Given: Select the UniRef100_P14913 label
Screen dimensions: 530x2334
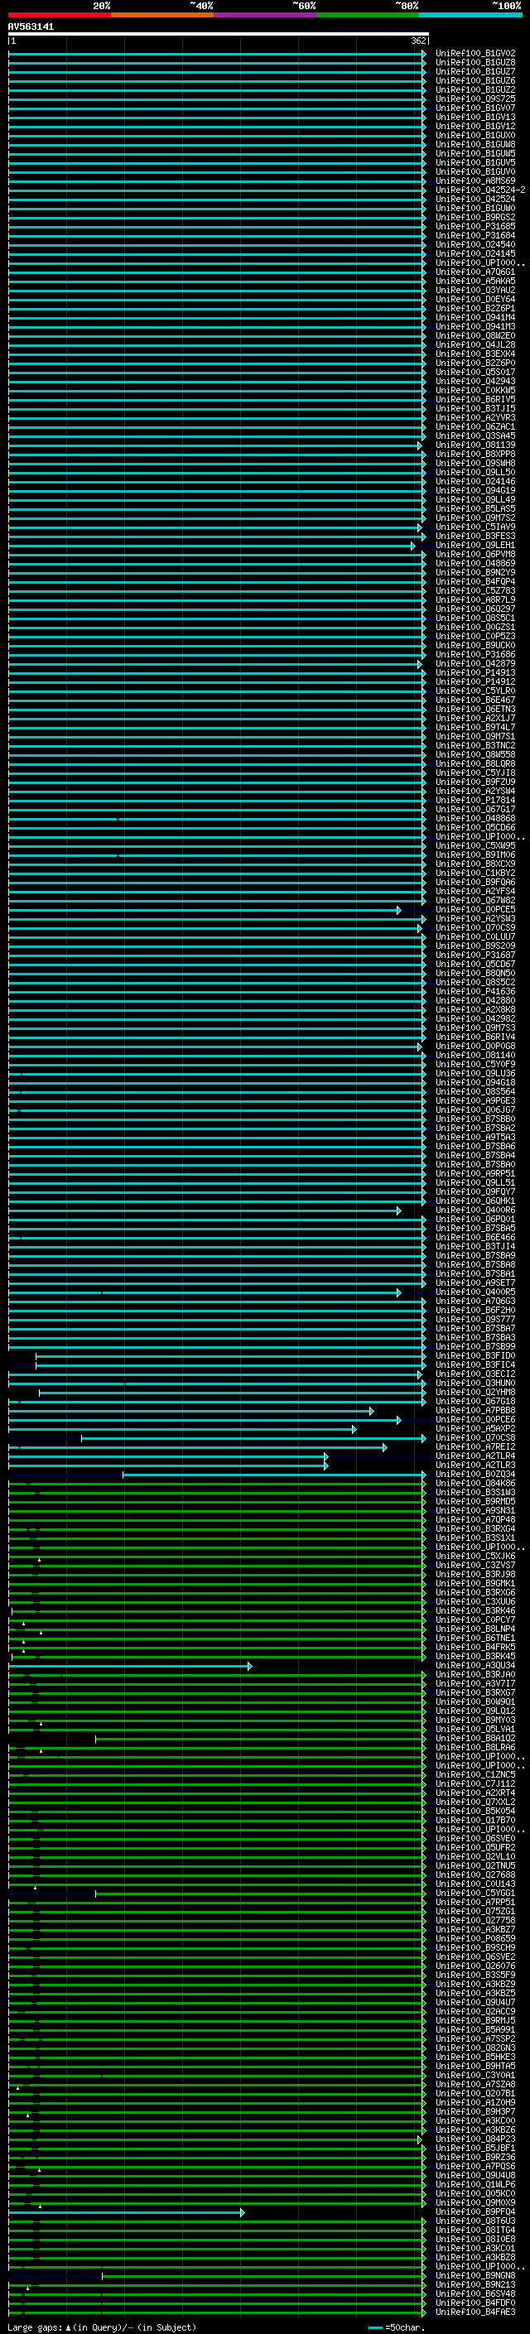Looking at the screenshot, I should pos(475,672).
